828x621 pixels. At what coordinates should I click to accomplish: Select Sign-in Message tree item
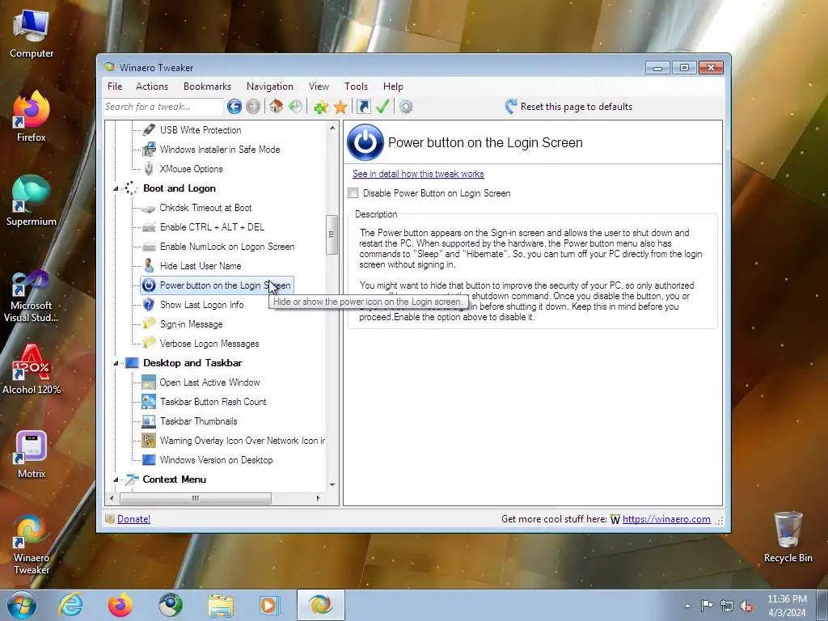click(x=191, y=324)
